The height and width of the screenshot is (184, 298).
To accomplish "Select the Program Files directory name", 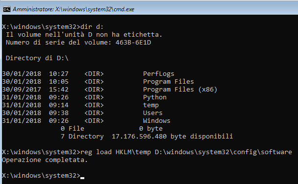I will pyautogui.click(x=169, y=82).
